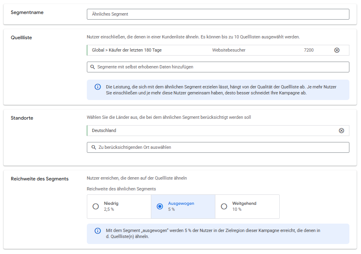Remove the Käufer der letzten 180 Tage source list
The width and height of the screenshot is (361, 254).
pyautogui.click(x=337, y=50)
